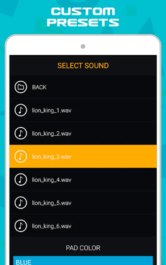Go back via the BACK label

[39, 87]
